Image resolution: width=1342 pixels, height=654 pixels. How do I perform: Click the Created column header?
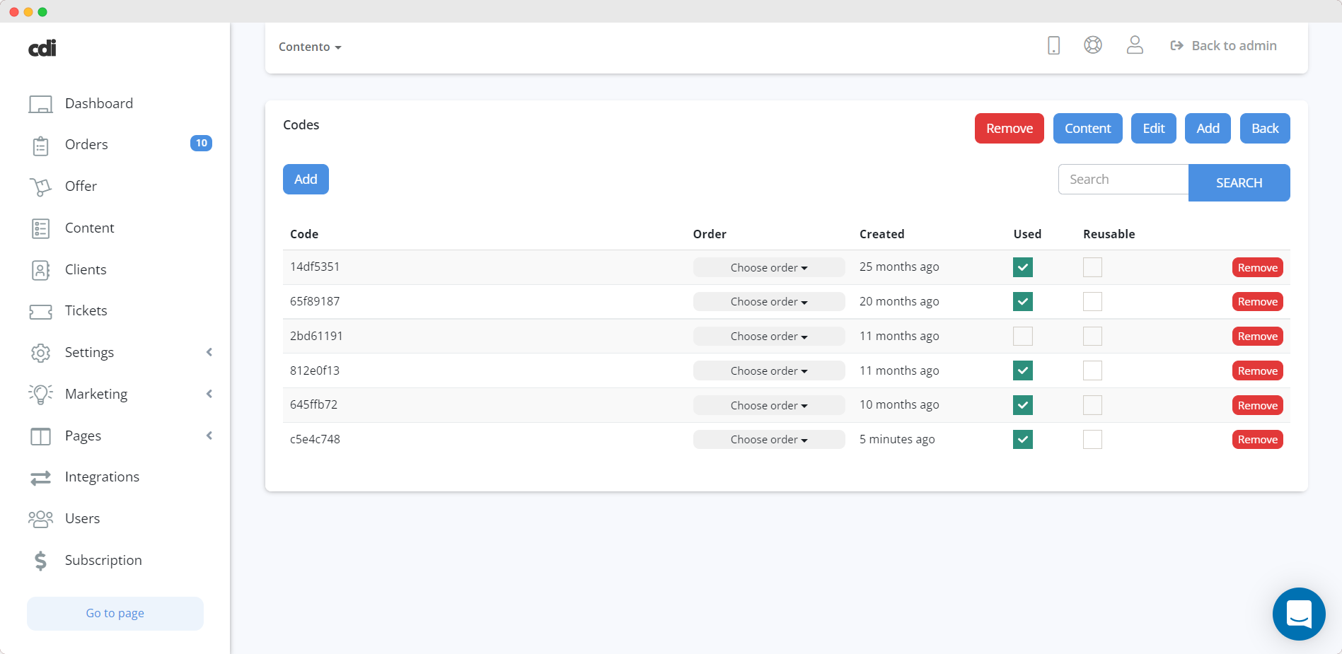pos(881,234)
